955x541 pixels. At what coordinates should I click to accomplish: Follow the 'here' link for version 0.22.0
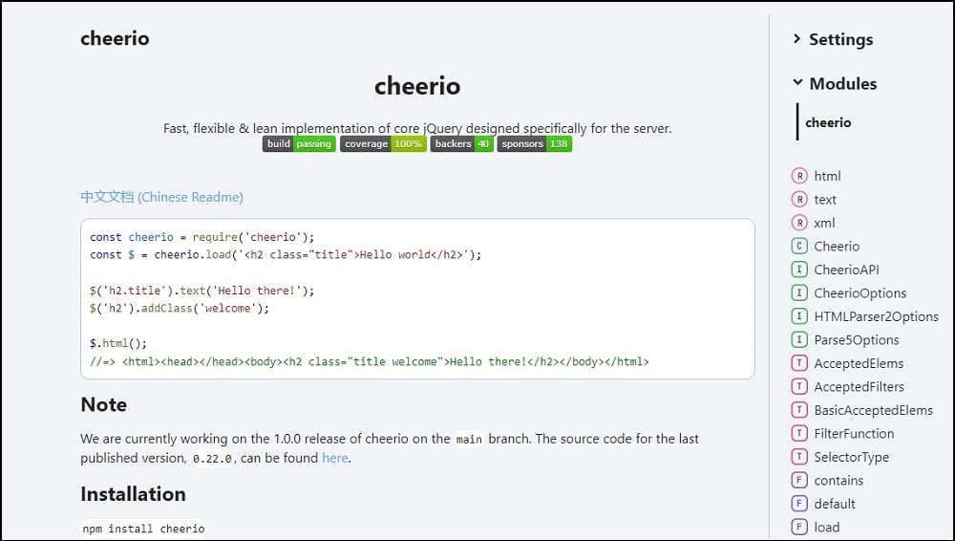click(335, 458)
